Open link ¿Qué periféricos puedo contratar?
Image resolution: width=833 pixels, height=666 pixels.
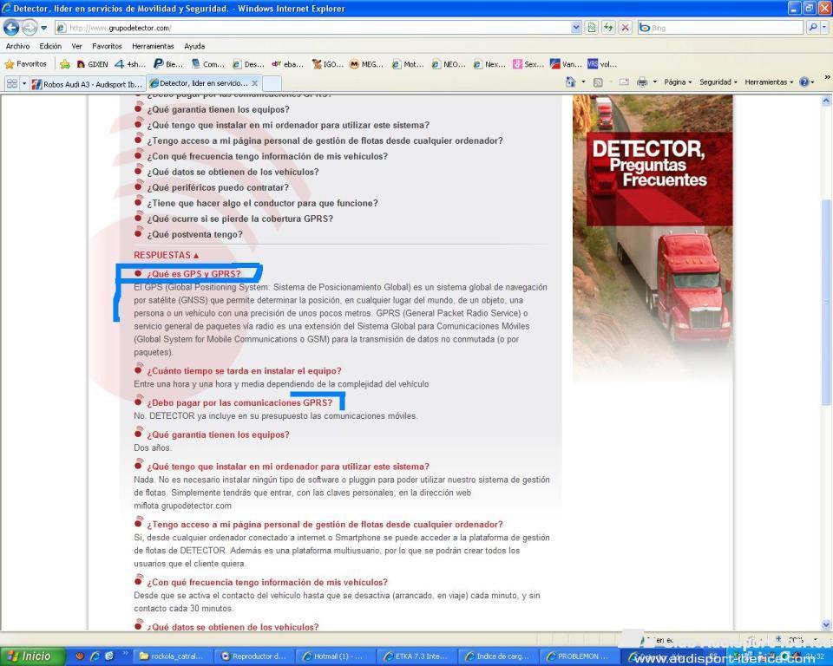[218, 187]
